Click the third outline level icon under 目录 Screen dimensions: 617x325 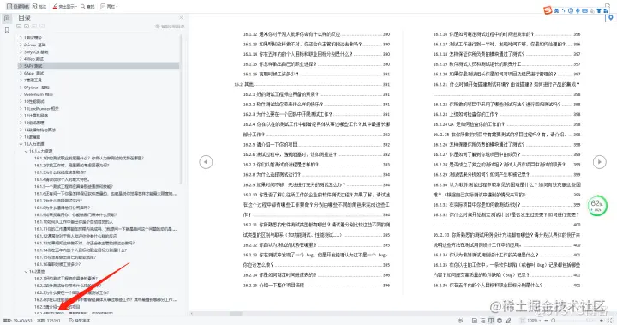[34, 26]
